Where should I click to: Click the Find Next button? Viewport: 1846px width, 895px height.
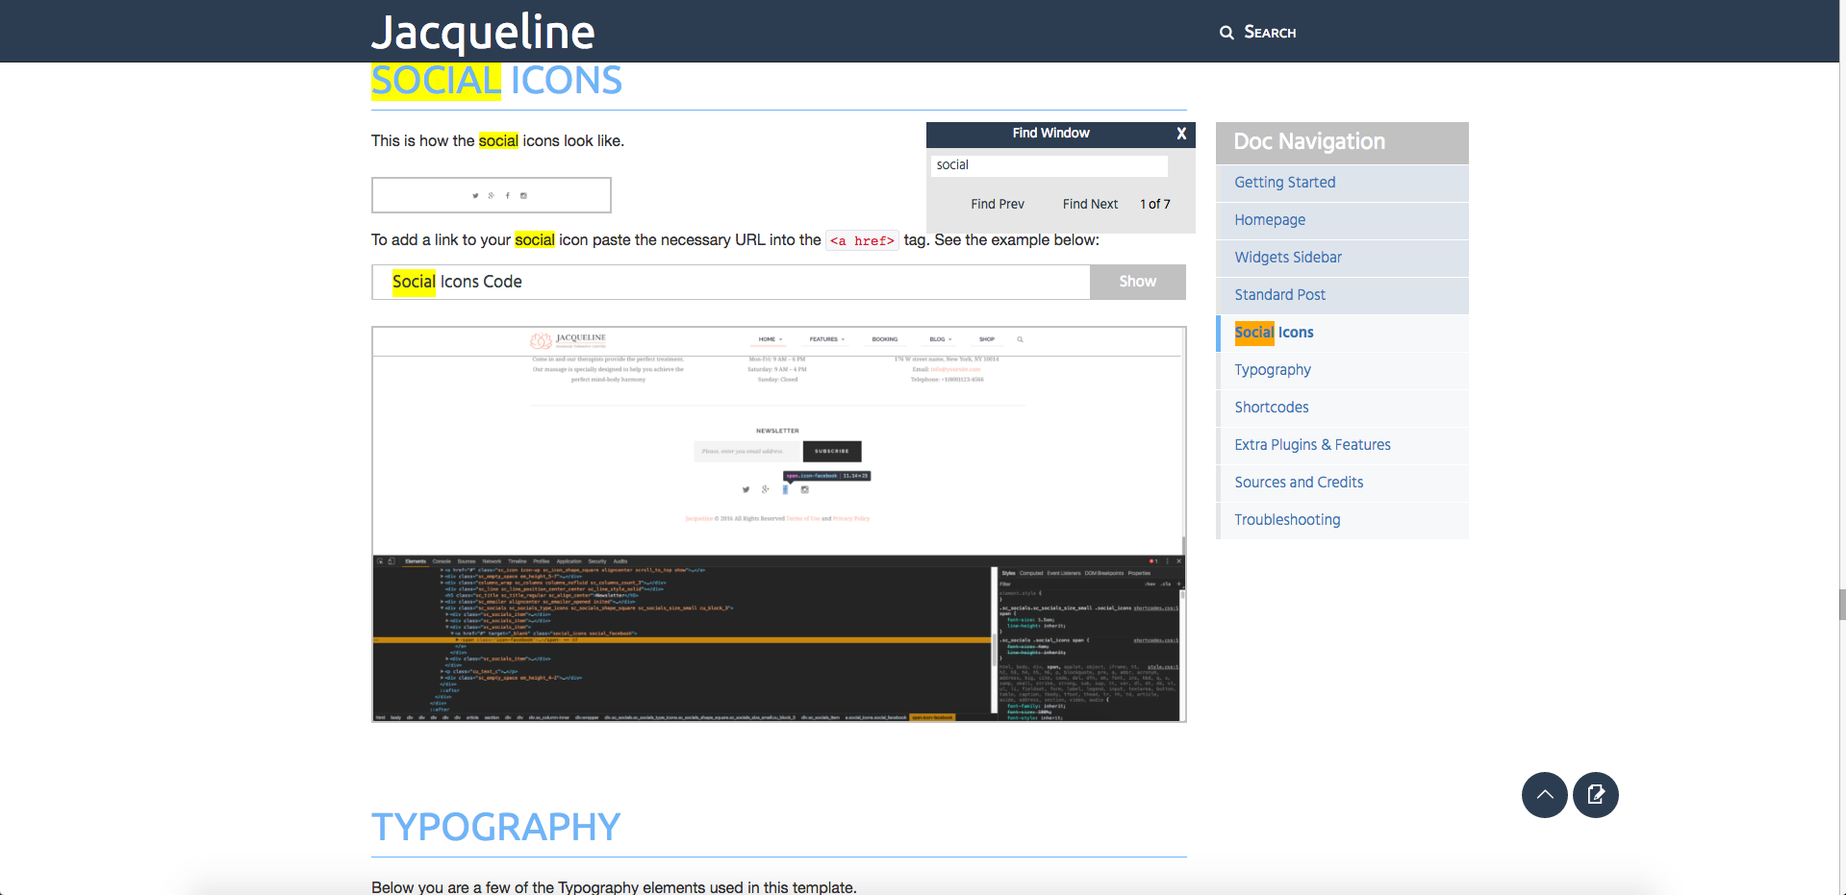[x=1090, y=204]
